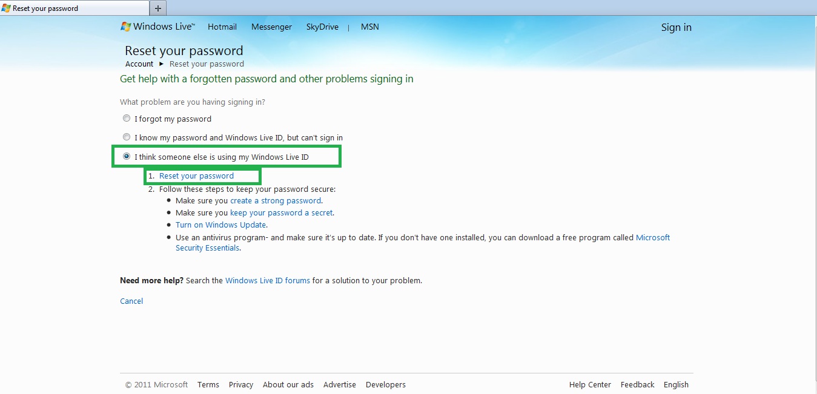Open 'keep your password a secret' guidance
The image size is (817, 394).
[281, 212]
